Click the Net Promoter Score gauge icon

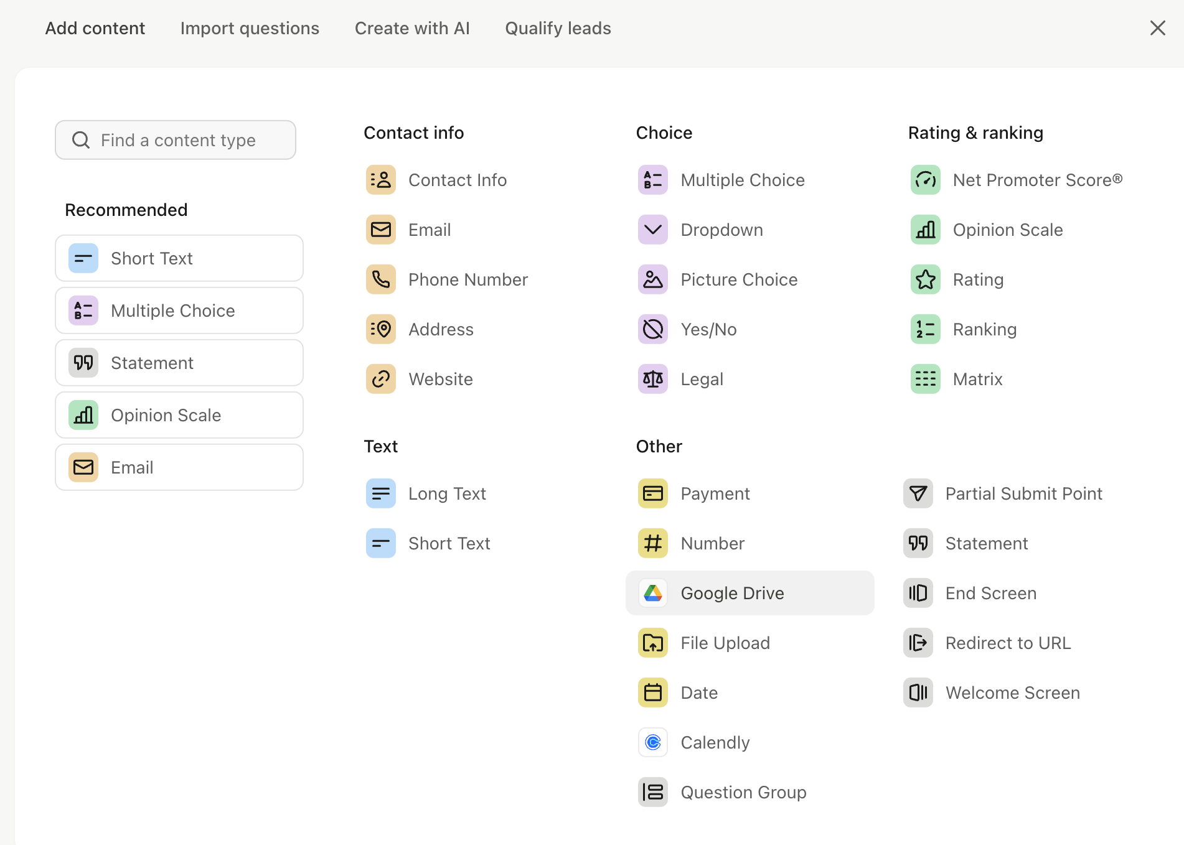[926, 180]
